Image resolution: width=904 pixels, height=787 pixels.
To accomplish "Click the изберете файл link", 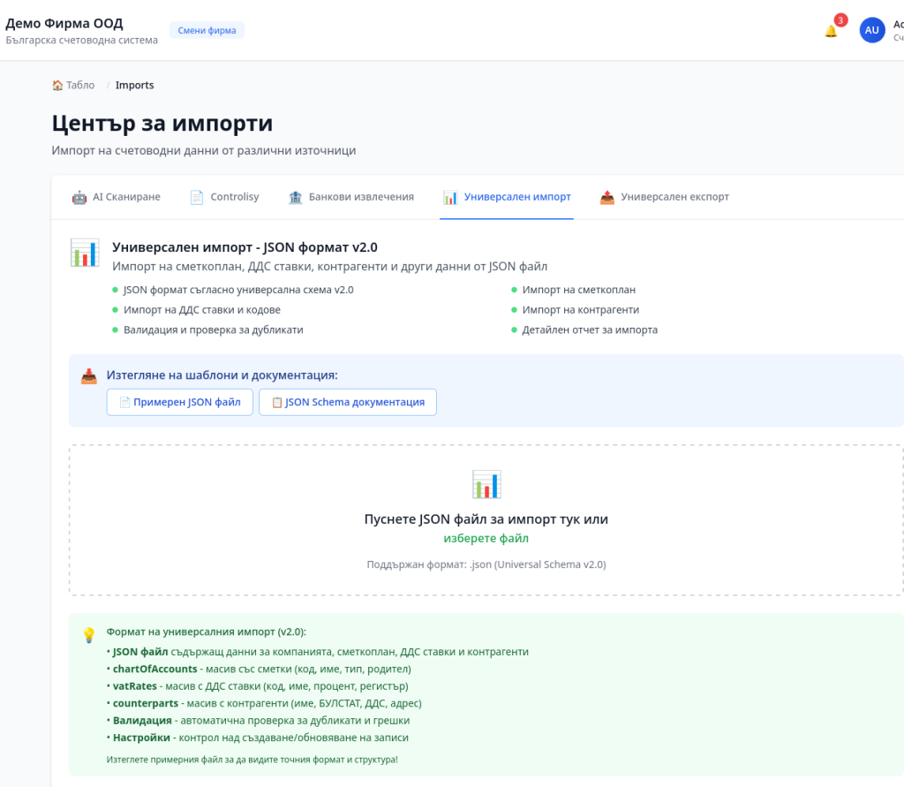I will (486, 538).
